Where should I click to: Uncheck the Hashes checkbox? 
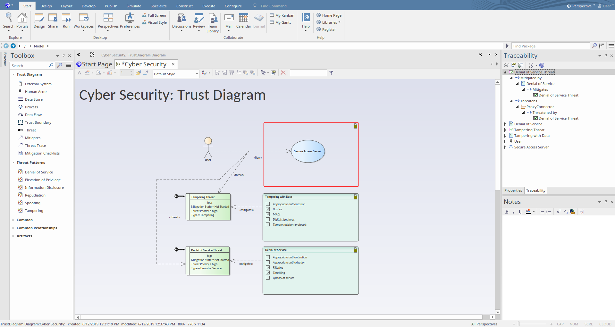pos(268,209)
